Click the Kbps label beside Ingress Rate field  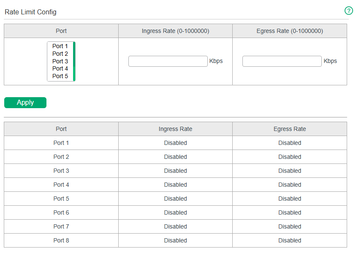216,61
